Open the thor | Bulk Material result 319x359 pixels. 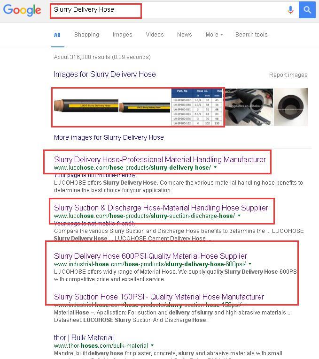pyautogui.click(x=84, y=337)
